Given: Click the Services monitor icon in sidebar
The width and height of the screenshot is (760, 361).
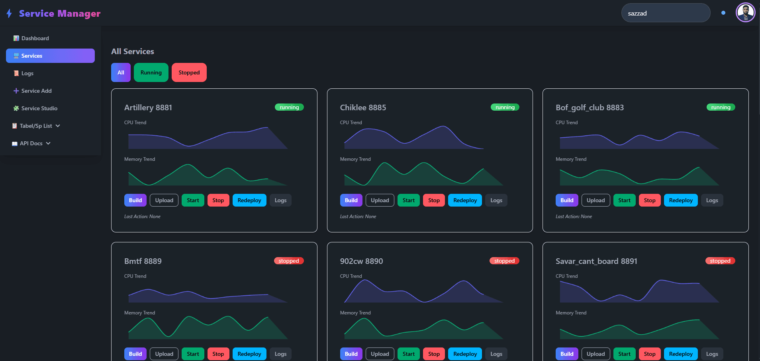Looking at the screenshot, I should click(16, 56).
